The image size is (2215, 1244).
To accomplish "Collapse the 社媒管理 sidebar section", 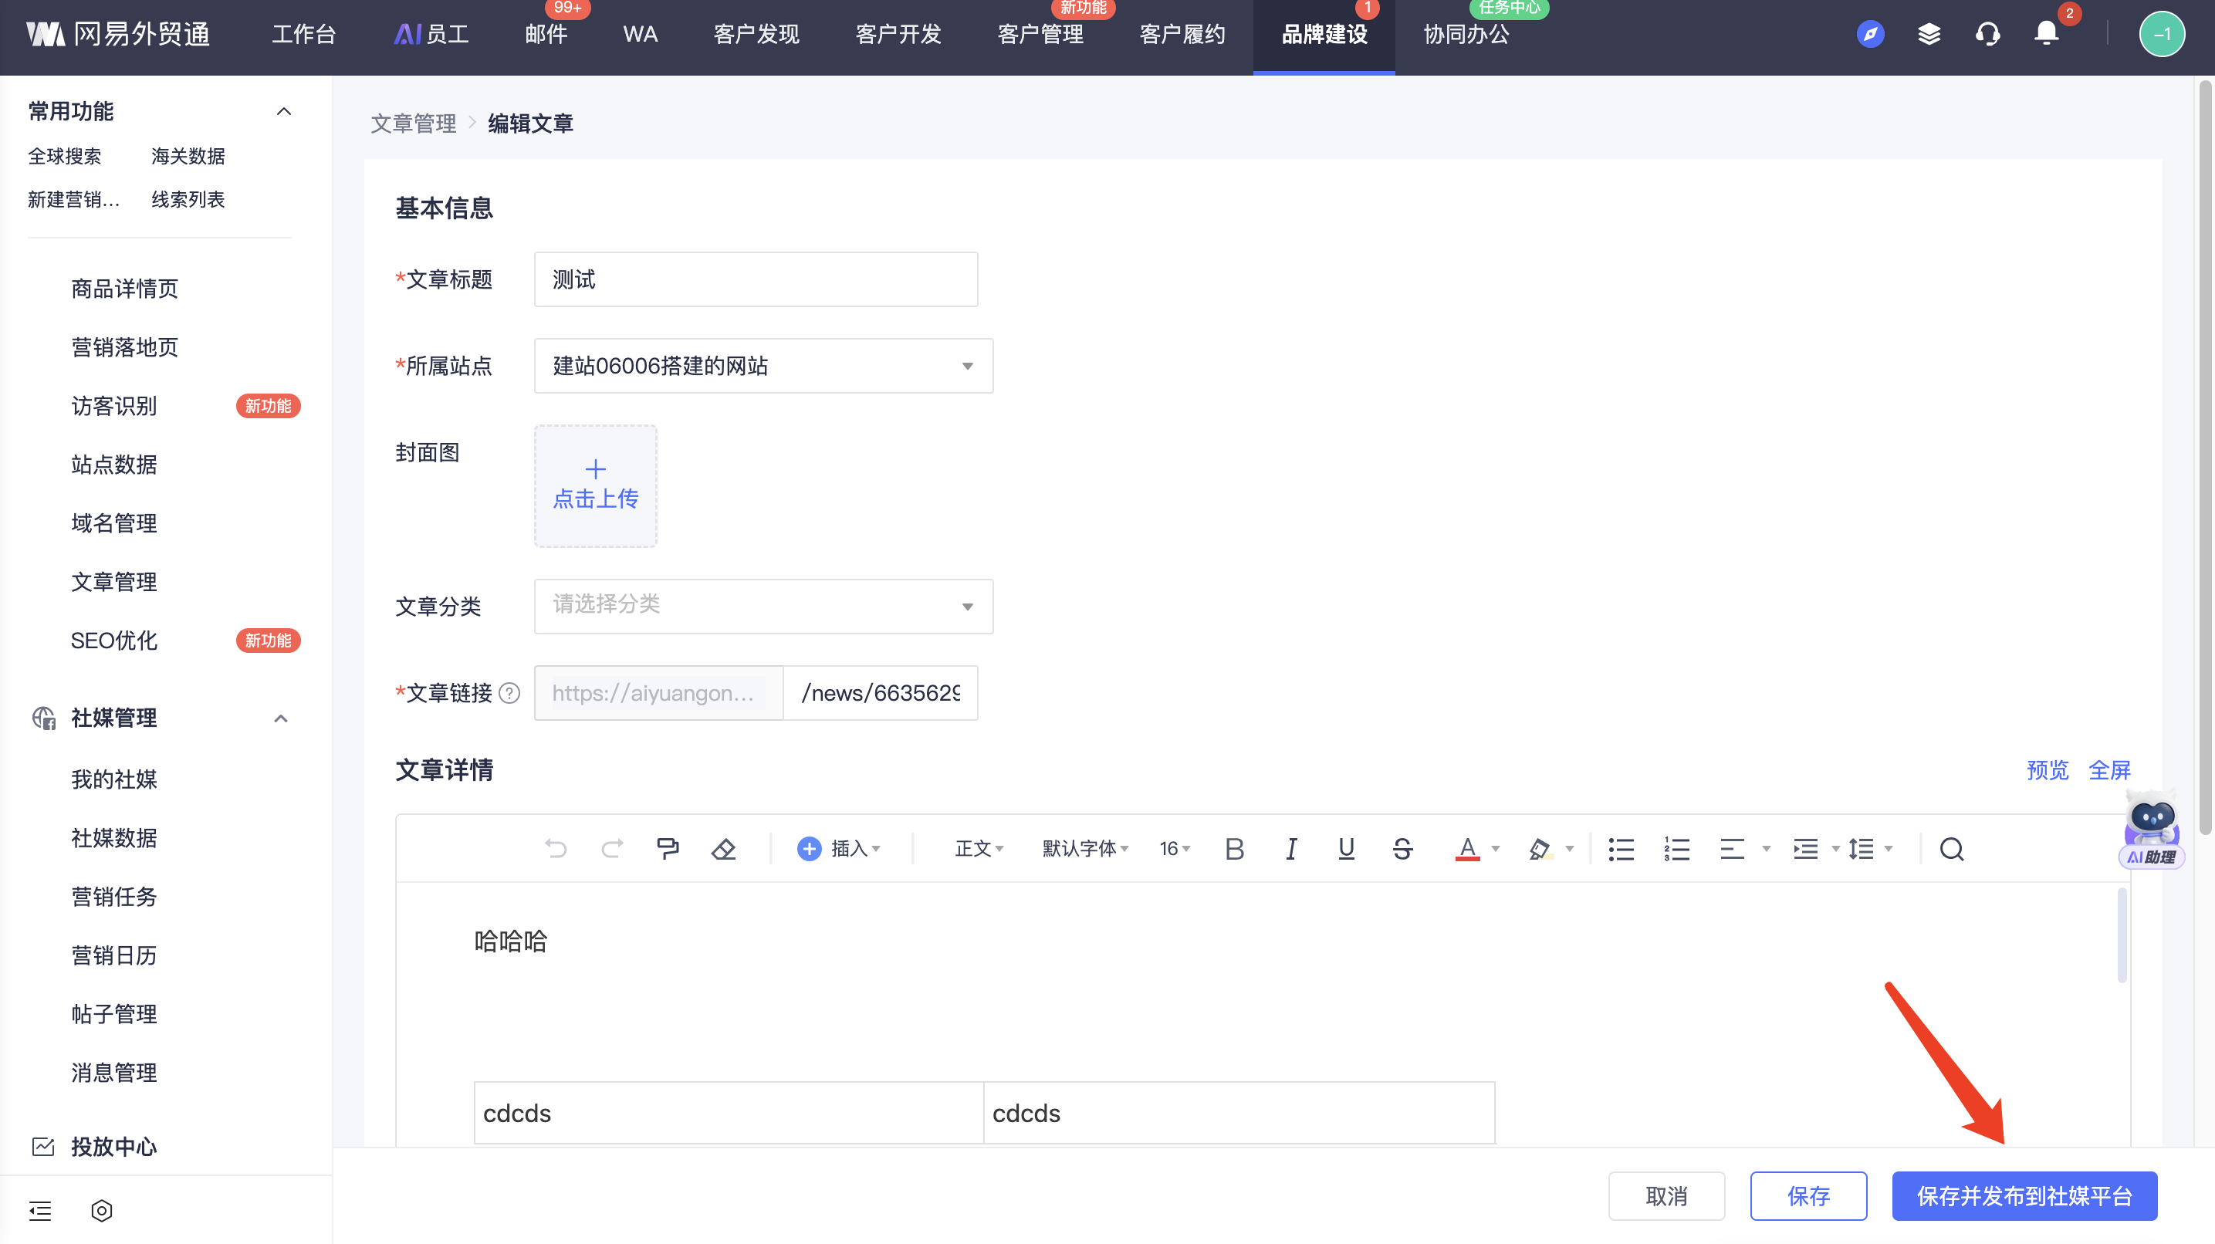I will click(280, 718).
